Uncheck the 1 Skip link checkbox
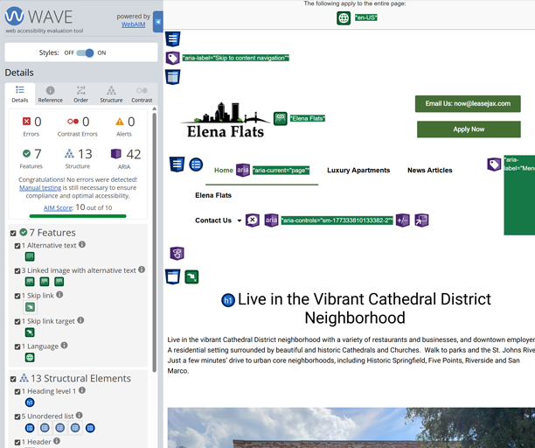 pyautogui.click(x=17, y=296)
